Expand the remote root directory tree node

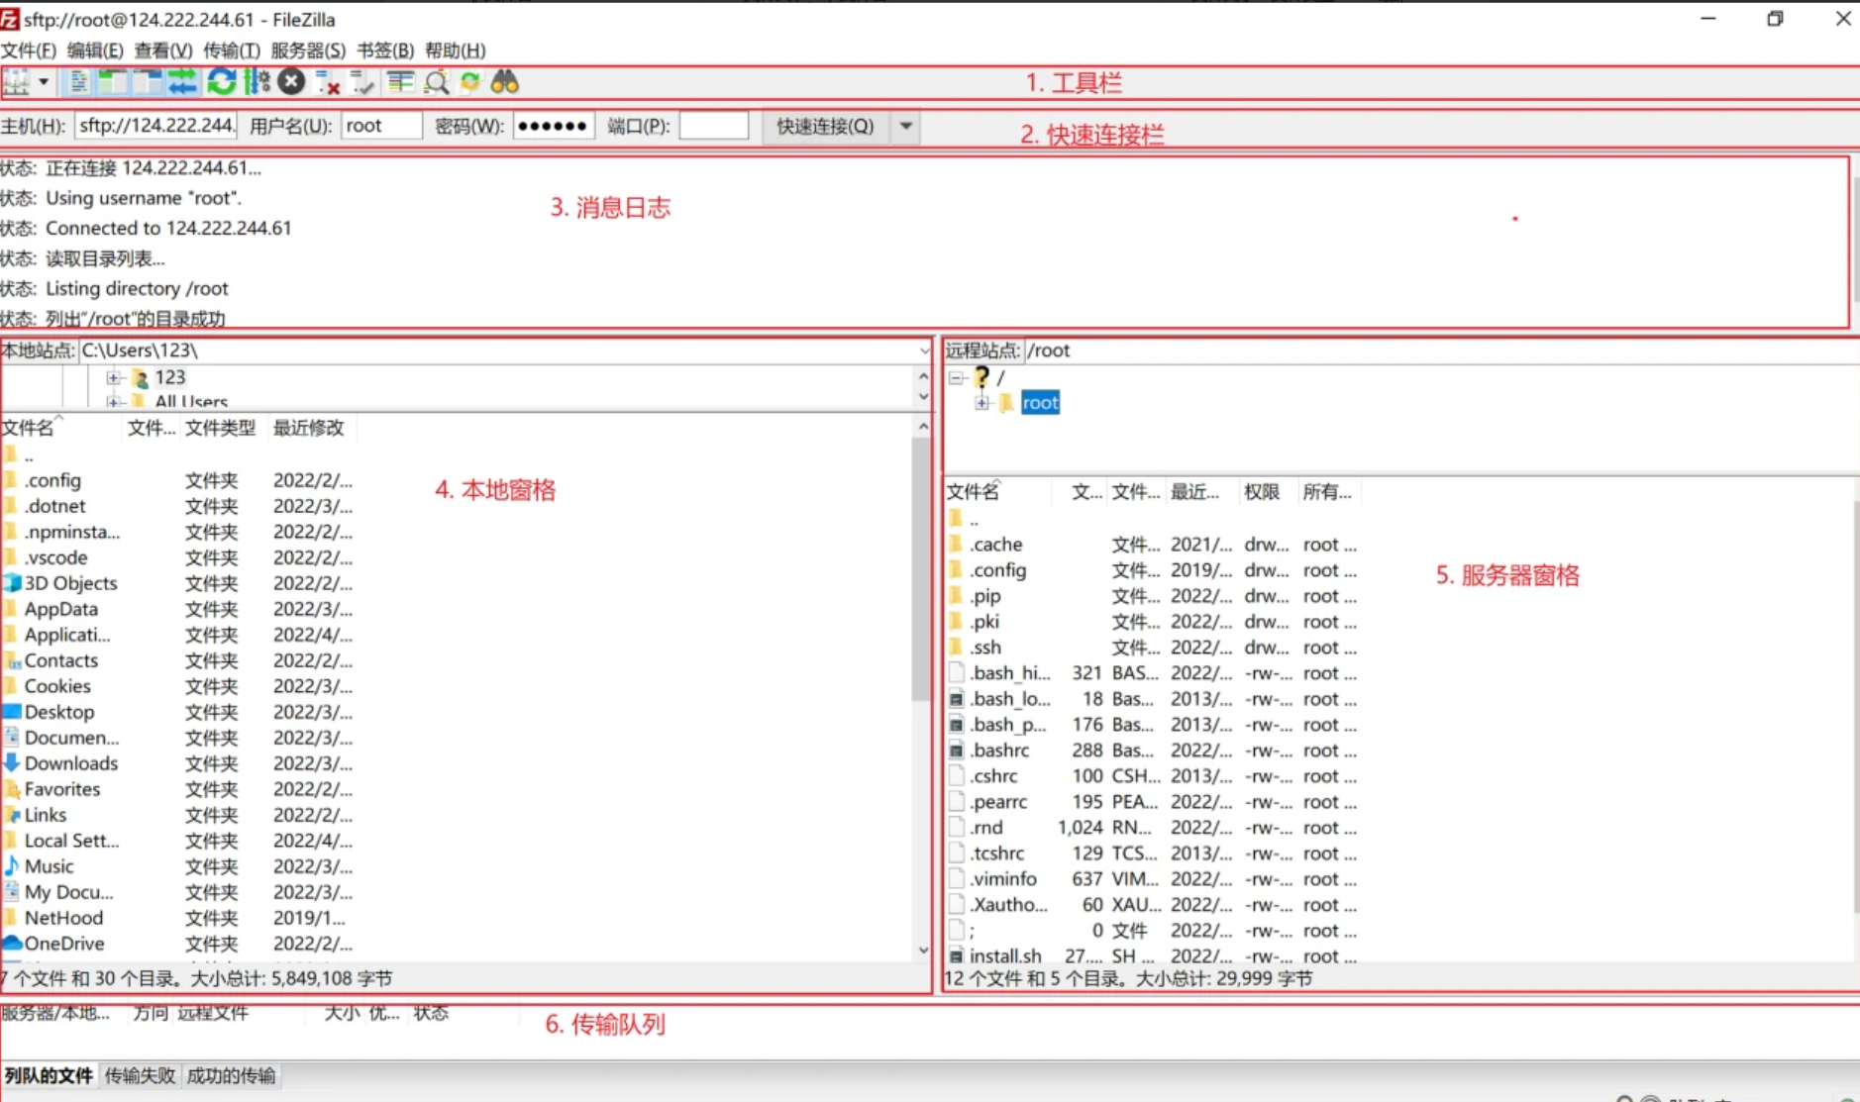tap(982, 402)
